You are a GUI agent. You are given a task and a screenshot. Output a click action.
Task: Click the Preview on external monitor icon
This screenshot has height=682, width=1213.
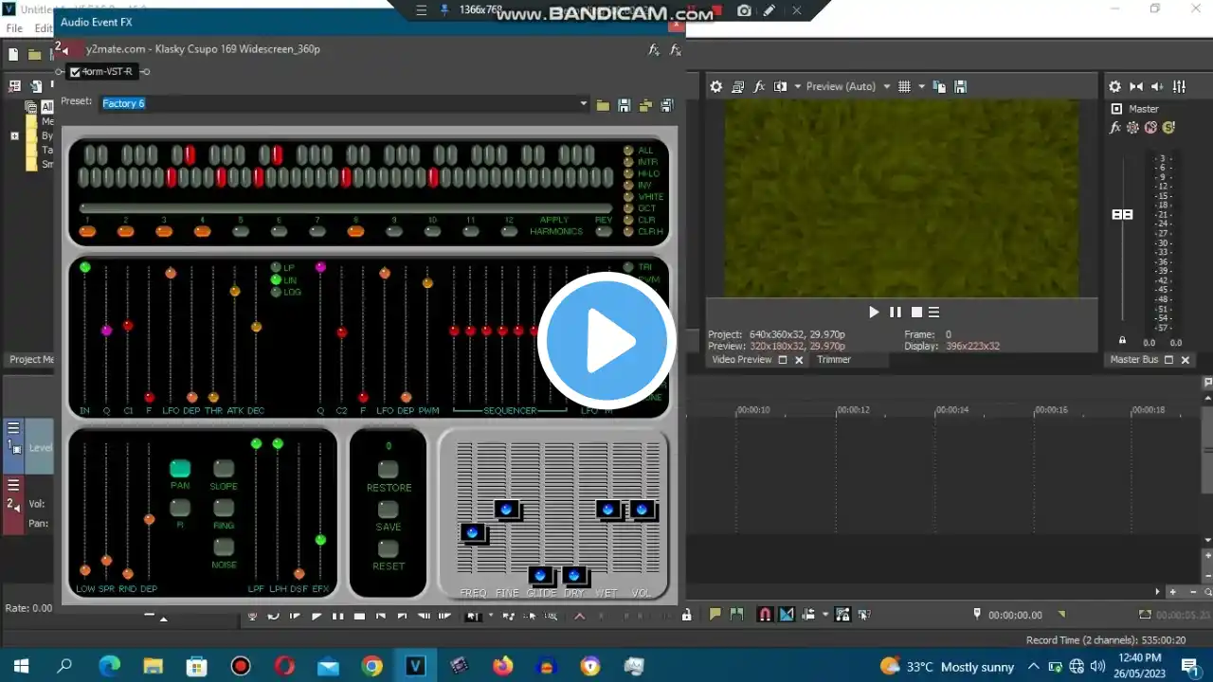pos(738,86)
